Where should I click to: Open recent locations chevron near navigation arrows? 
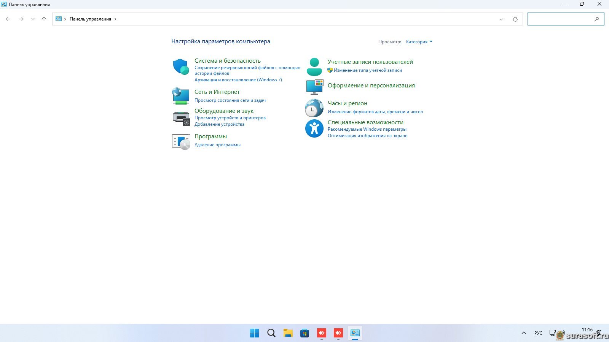(33, 19)
